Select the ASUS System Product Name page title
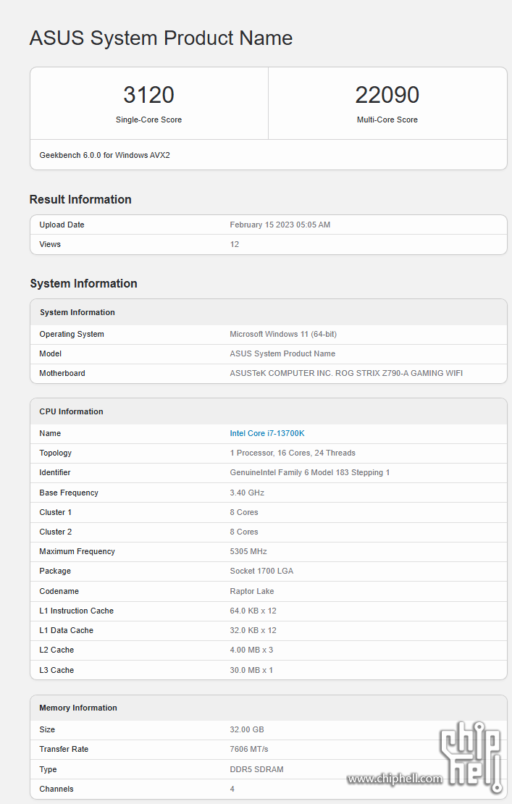Image resolution: width=512 pixels, height=804 pixels. click(x=161, y=38)
